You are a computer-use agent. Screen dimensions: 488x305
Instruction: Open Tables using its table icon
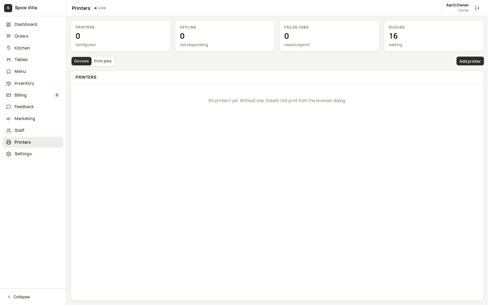[9, 60]
